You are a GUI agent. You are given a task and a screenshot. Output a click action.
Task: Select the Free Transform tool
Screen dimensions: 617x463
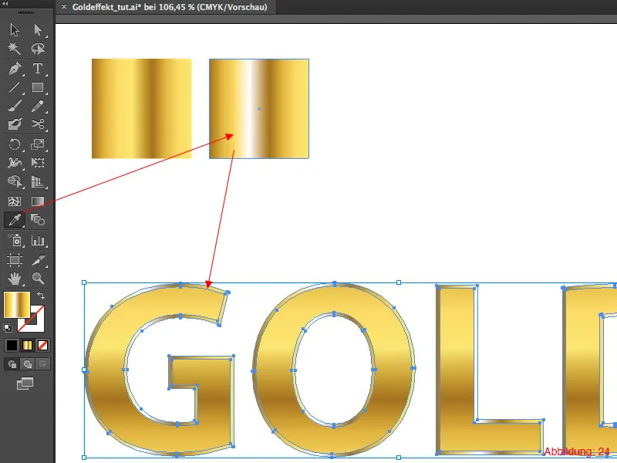38,163
